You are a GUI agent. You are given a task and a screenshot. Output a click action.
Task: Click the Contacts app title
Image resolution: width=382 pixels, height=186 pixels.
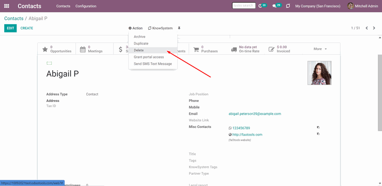tap(30, 6)
